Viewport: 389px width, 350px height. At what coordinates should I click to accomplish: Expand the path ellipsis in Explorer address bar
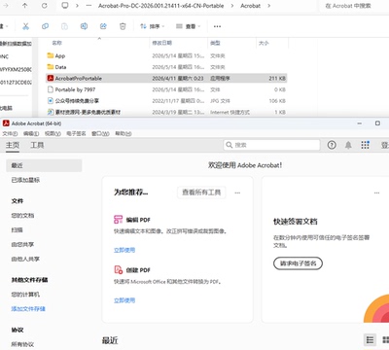point(88,6)
